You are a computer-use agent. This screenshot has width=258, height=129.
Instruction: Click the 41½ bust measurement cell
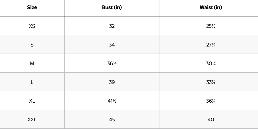click(112, 101)
